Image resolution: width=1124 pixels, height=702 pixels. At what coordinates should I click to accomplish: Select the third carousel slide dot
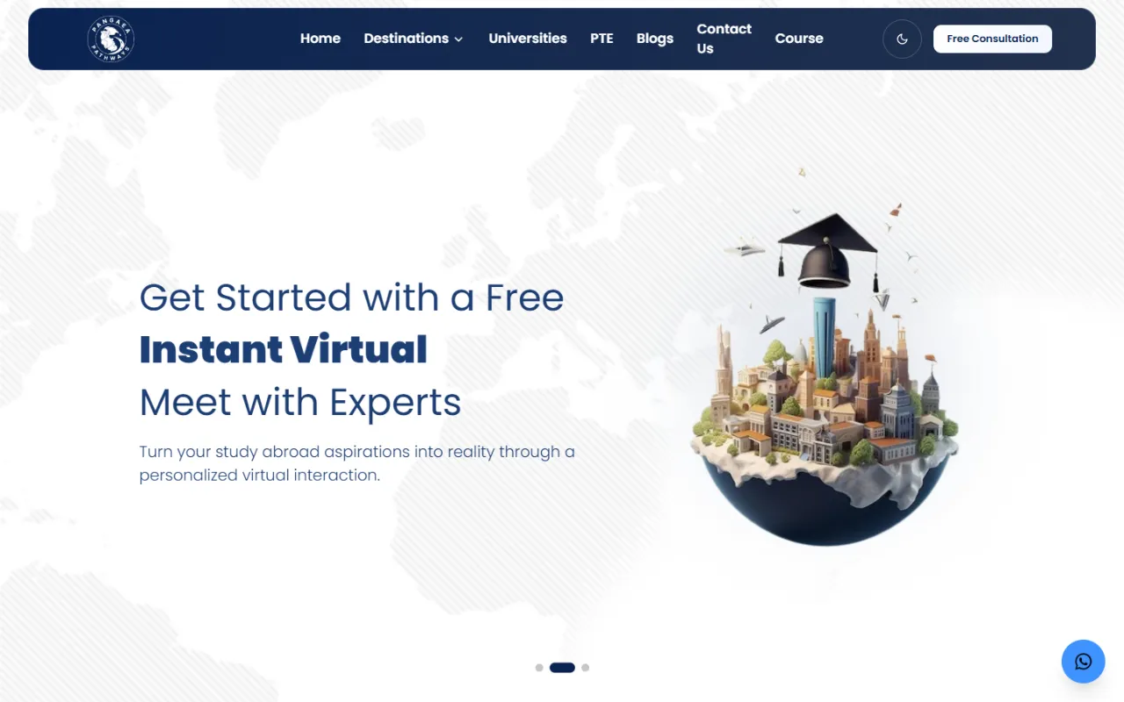tap(586, 668)
